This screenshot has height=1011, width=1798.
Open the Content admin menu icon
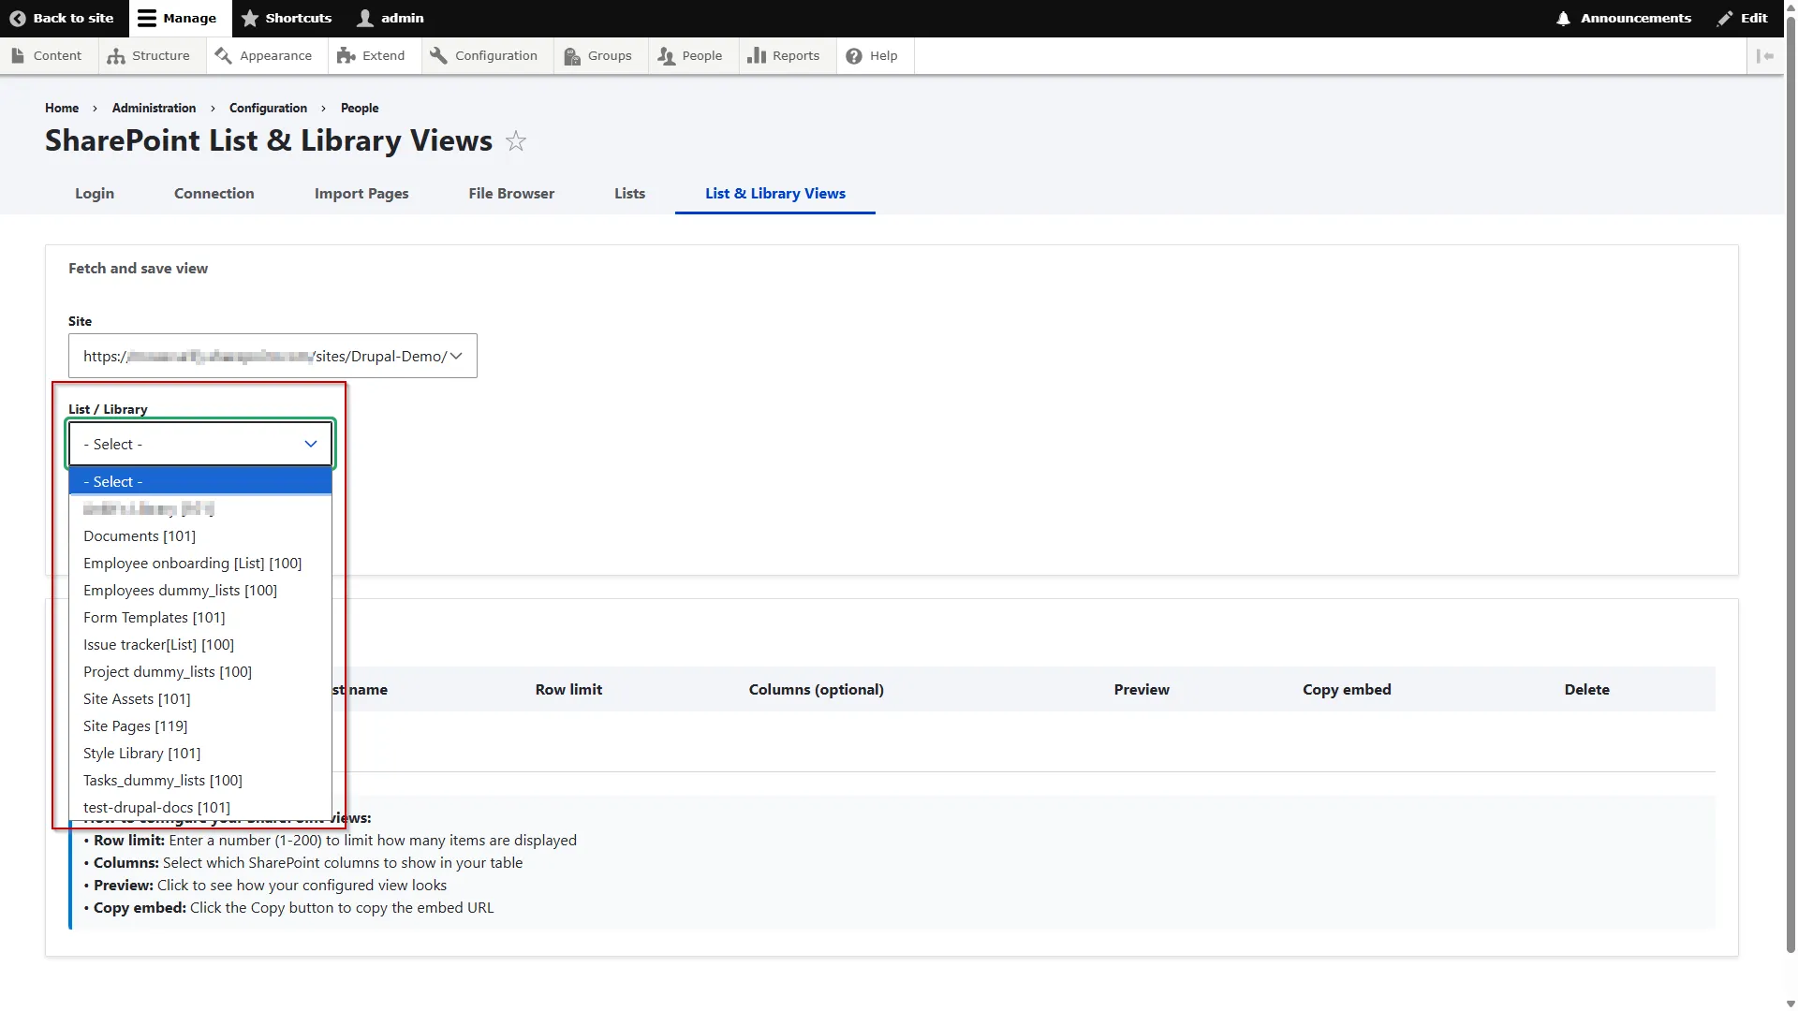click(x=19, y=55)
